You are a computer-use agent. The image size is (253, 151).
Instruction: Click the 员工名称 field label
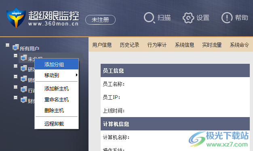pos(114,84)
